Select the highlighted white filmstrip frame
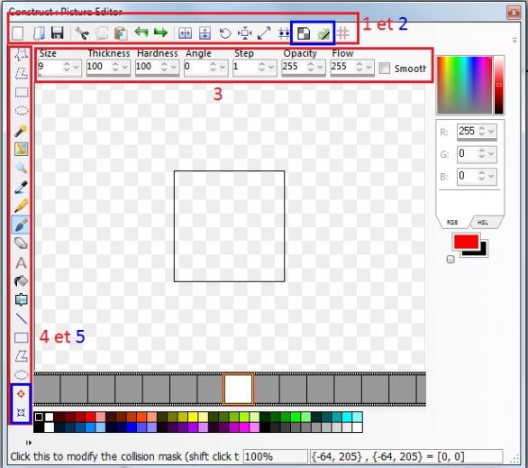This screenshot has height=468, width=528. (238, 389)
